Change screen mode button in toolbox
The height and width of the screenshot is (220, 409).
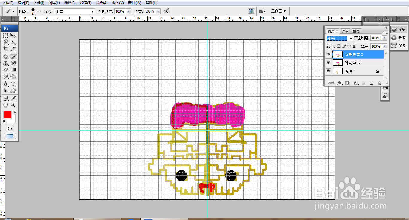point(10,136)
